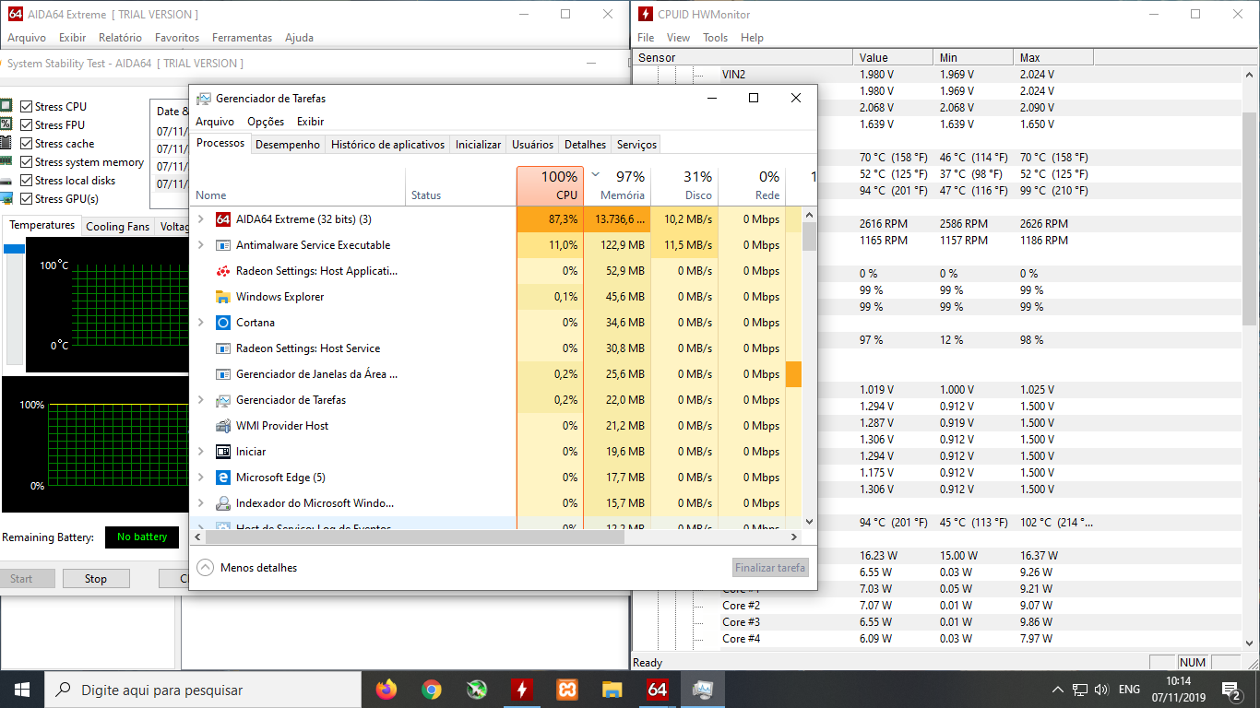Expand the Gerenciador de Tarefas process
Image resolution: width=1260 pixels, height=708 pixels.
click(201, 400)
